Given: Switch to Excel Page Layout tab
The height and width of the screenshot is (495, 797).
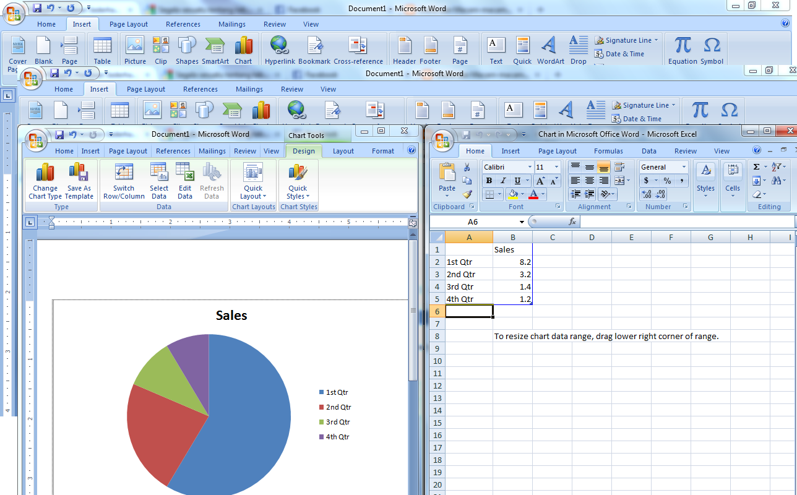Looking at the screenshot, I should pyautogui.click(x=558, y=151).
